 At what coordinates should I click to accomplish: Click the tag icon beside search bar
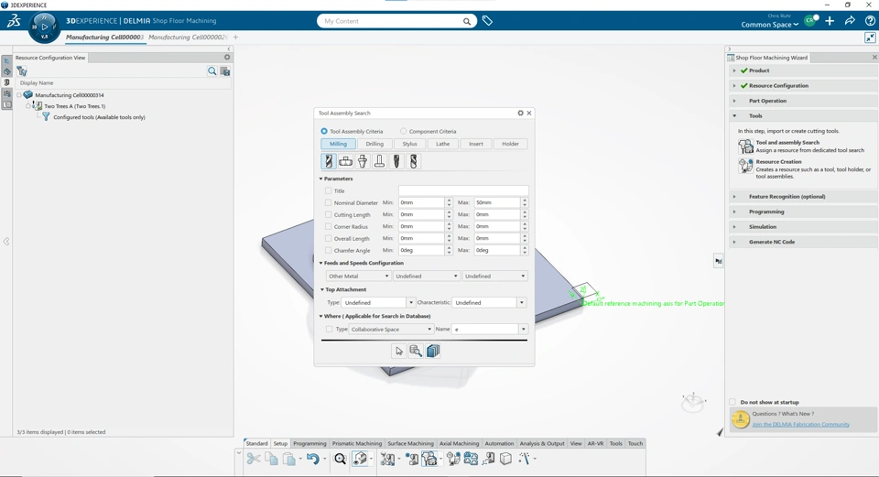[x=487, y=21]
